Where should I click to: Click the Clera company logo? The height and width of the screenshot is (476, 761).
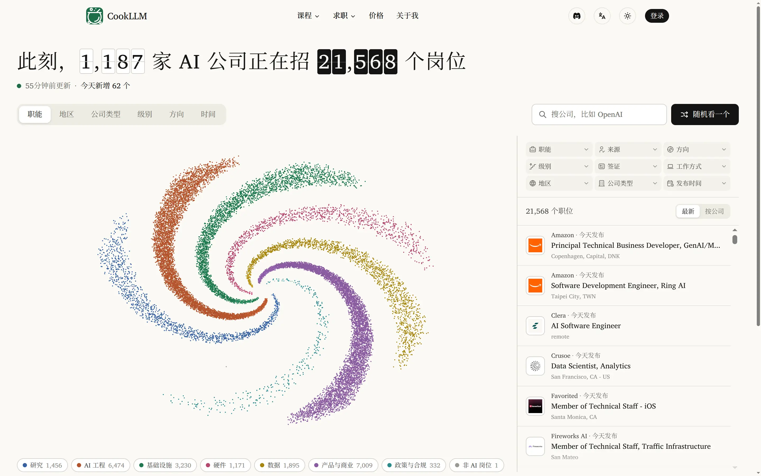pos(535,326)
